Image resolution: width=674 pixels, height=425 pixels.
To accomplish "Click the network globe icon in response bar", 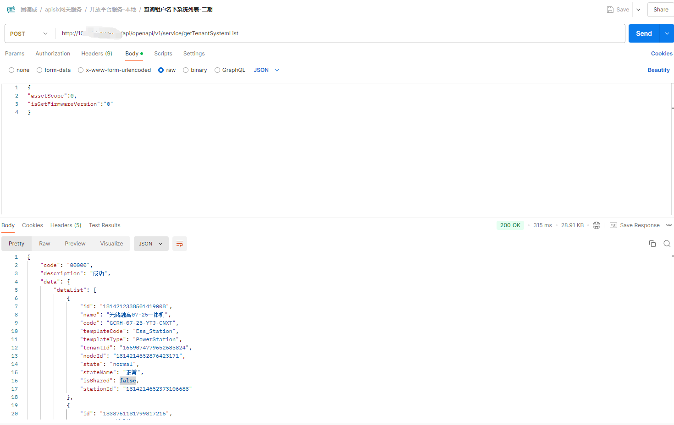I will [597, 225].
